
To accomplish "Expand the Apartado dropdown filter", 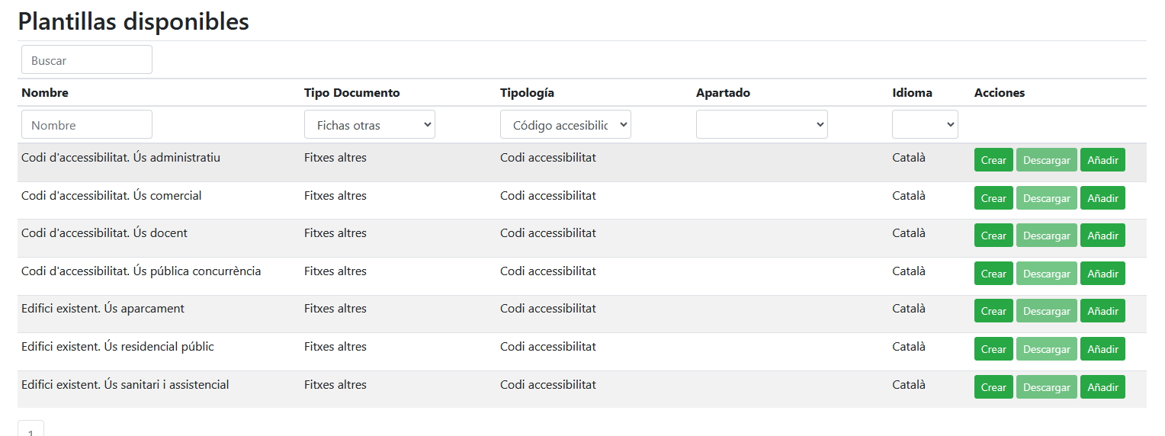I will pos(761,125).
